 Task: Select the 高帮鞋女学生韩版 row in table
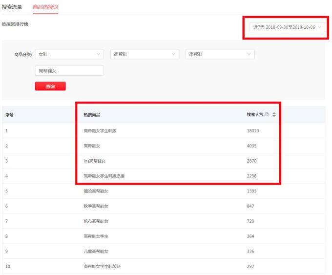[x=100, y=131]
